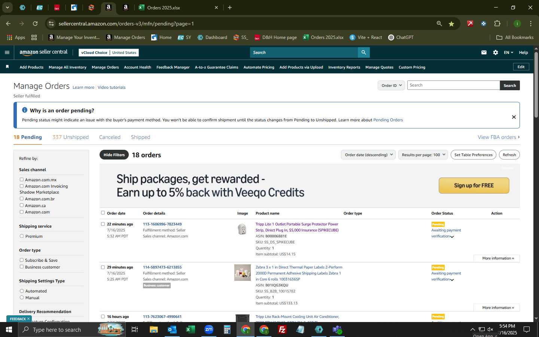The width and height of the screenshot is (539, 337).
Task: Expand More information for order 114-5897473-6213855
Action: tap(496, 308)
